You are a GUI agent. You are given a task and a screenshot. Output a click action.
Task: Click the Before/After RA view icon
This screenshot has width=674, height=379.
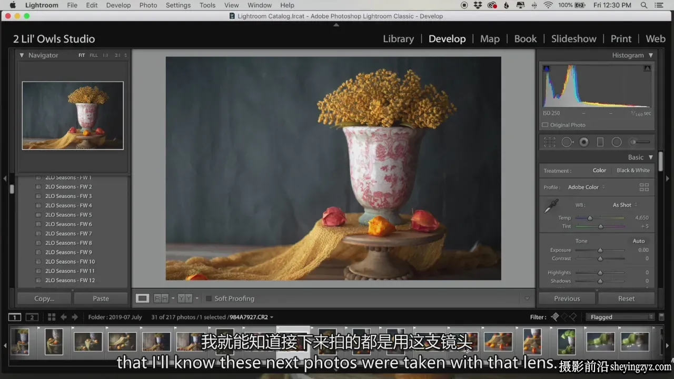(x=161, y=298)
